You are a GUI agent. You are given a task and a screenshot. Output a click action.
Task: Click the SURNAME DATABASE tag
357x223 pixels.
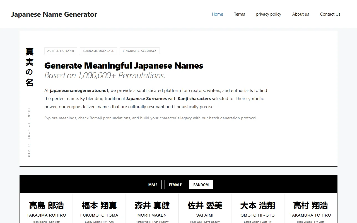click(x=98, y=51)
